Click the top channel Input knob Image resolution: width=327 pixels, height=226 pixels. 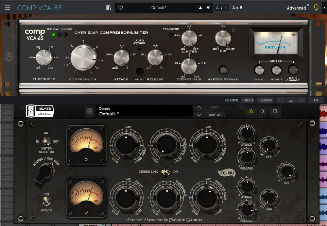126,145
